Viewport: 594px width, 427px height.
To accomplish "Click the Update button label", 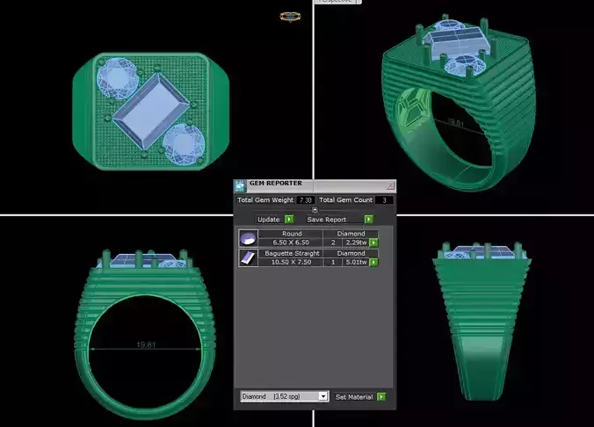I will [269, 220].
